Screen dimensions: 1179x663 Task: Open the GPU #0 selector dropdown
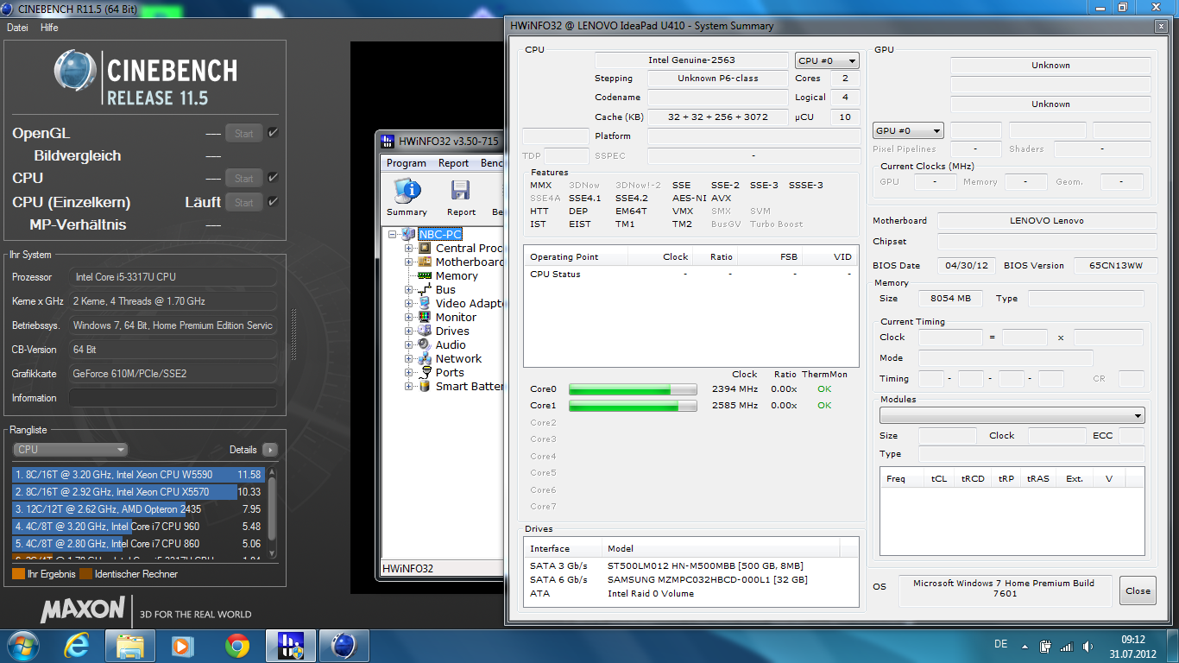click(909, 130)
